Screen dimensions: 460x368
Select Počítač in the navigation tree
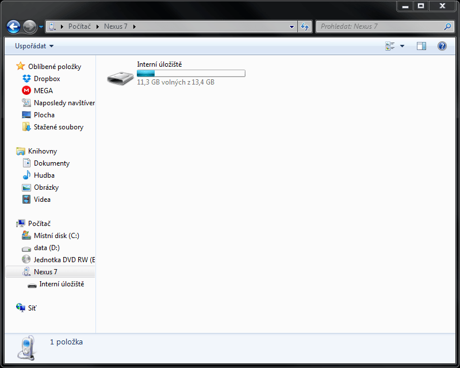[x=39, y=223]
